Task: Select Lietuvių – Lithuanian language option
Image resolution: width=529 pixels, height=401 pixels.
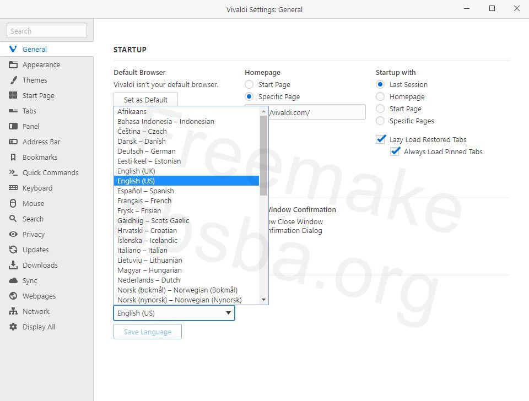Action: pyautogui.click(x=187, y=261)
